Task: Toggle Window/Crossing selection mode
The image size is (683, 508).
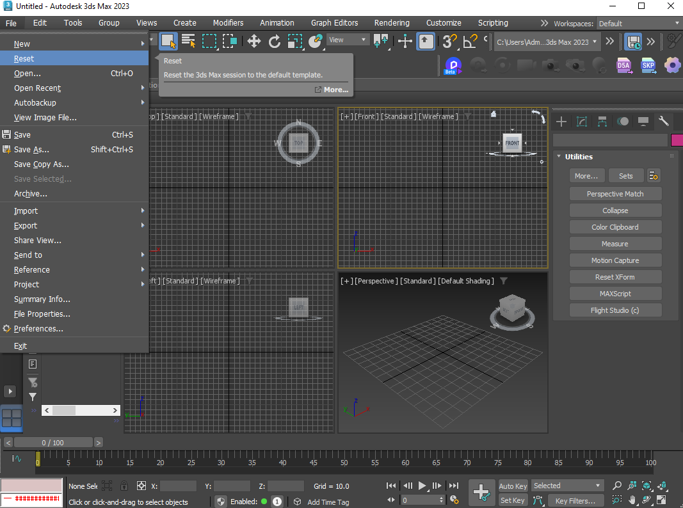Action: [x=229, y=42]
